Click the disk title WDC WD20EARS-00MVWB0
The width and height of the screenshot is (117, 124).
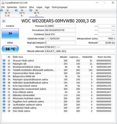pos(48,21)
